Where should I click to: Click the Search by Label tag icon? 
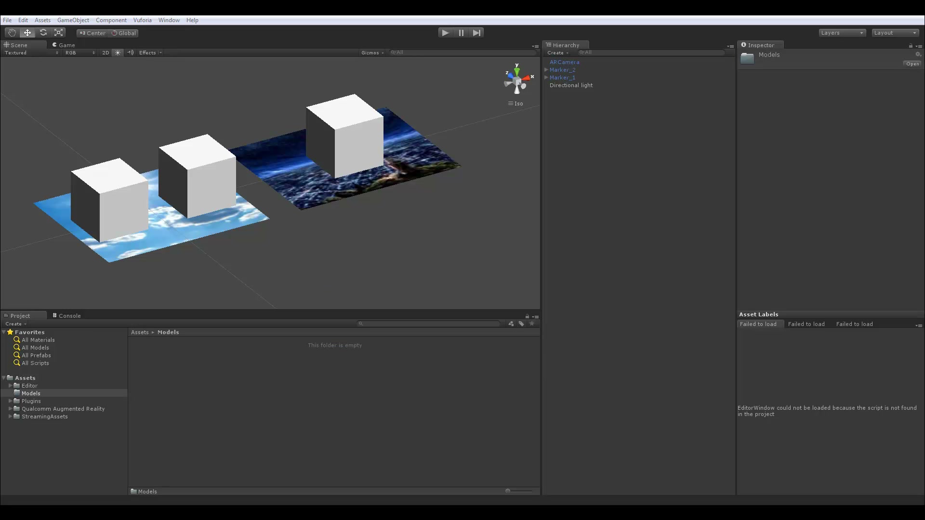tap(521, 324)
